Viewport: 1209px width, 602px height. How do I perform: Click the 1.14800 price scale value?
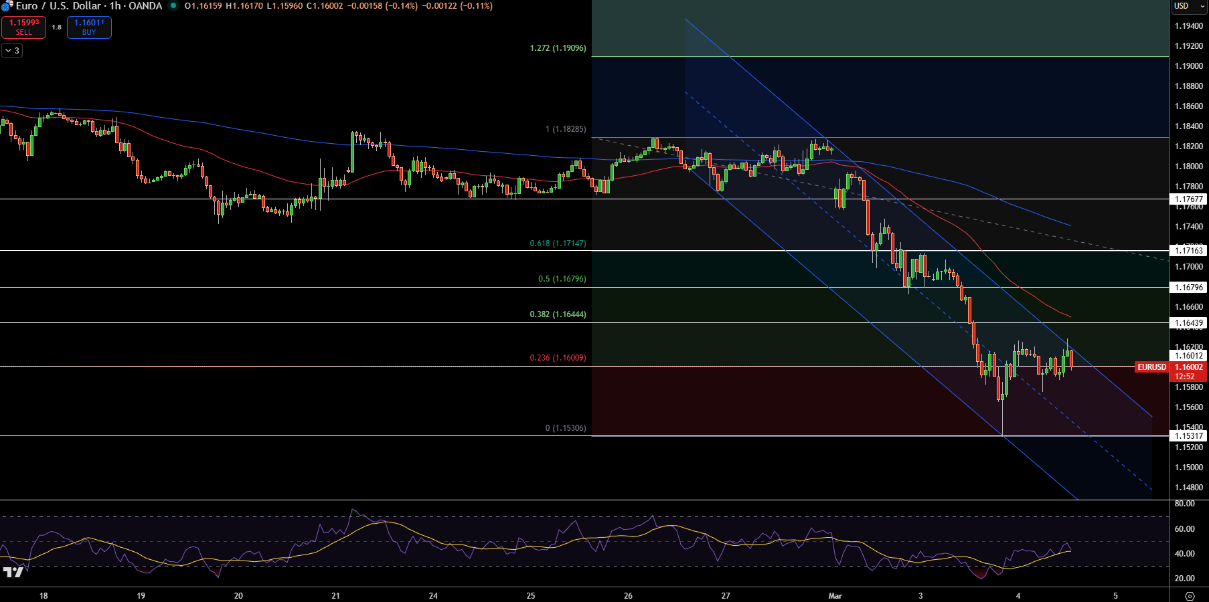(x=1189, y=488)
